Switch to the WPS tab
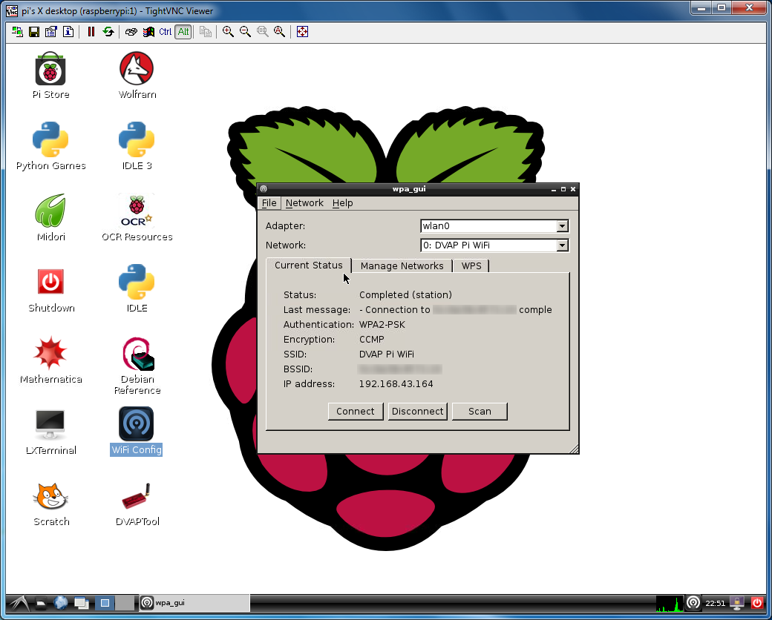 pyautogui.click(x=471, y=266)
